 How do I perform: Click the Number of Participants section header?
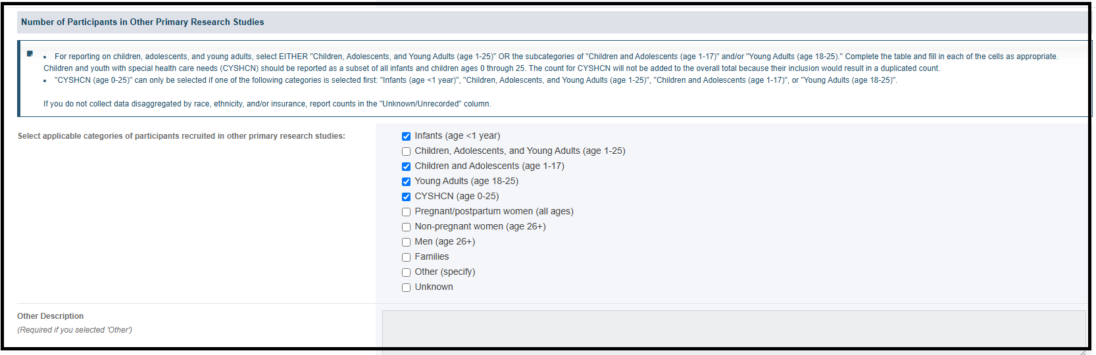(x=142, y=22)
